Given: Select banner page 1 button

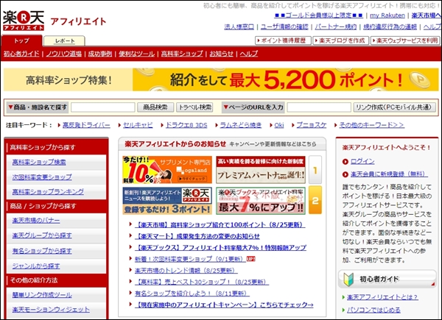Looking at the screenshot, I should [315, 170].
